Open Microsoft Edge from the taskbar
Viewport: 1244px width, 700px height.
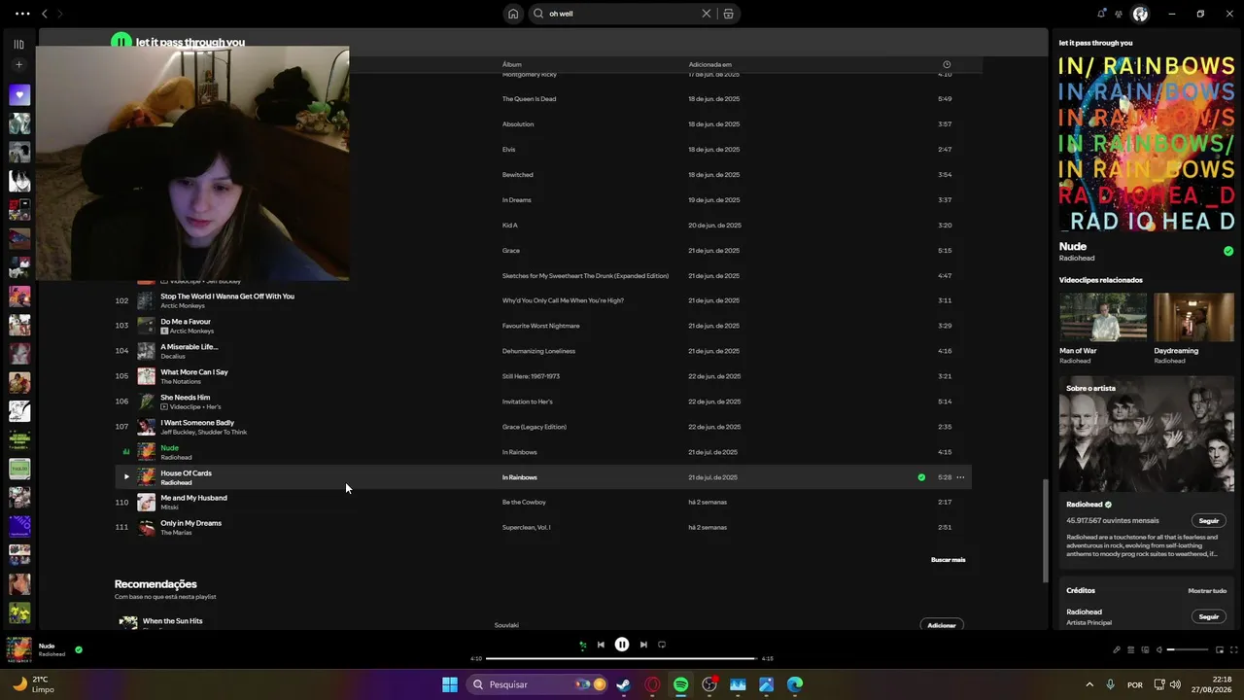pyautogui.click(x=795, y=684)
